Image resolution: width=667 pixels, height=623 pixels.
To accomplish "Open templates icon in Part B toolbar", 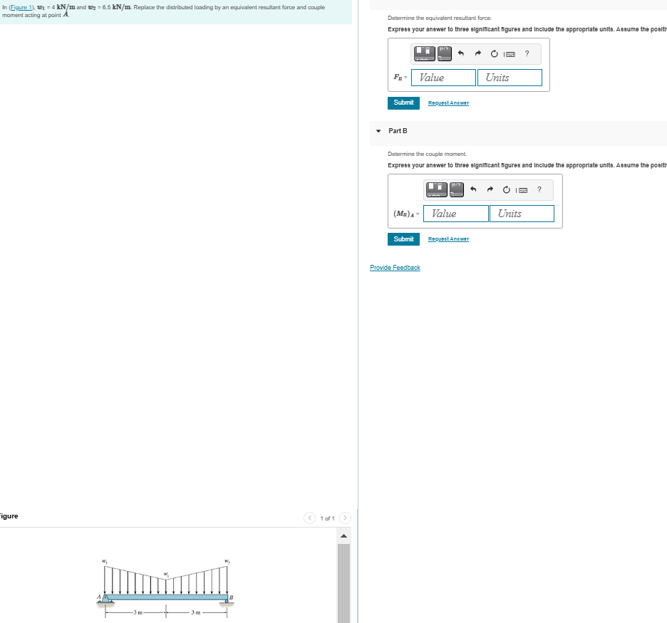I will (x=437, y=189).
